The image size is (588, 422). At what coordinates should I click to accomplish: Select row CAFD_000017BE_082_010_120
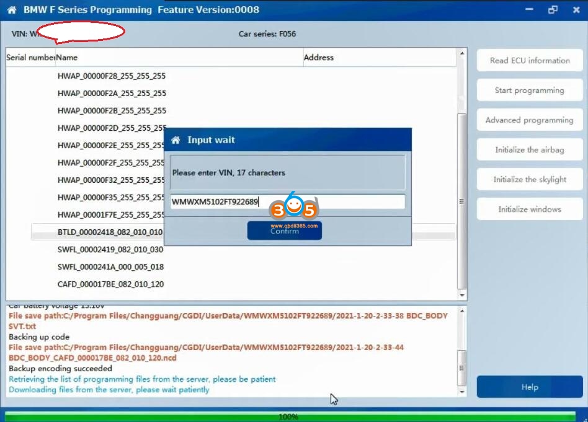(110, 284)
